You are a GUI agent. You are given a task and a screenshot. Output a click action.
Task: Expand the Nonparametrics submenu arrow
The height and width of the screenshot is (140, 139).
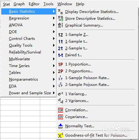point(54,79)
